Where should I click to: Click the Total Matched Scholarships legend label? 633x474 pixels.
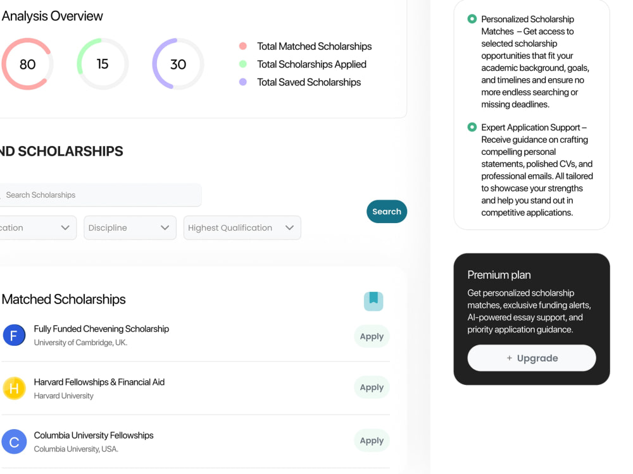click(315, 46)
